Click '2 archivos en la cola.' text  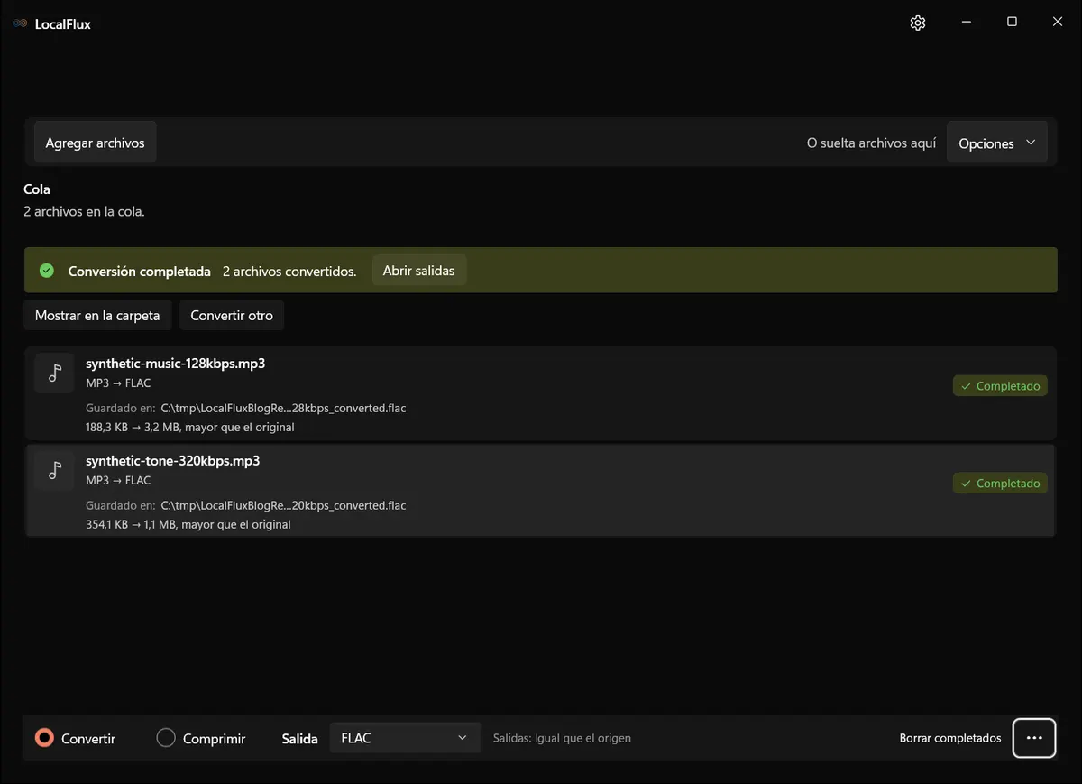[x=84, y=212]
